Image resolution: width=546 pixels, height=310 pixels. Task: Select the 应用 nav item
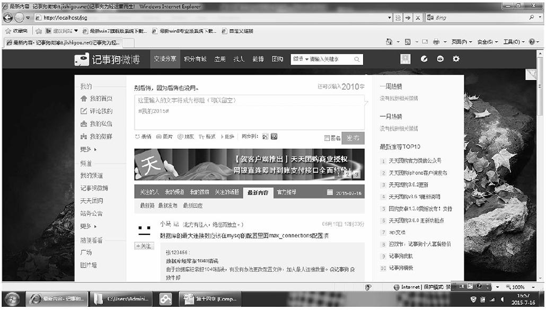pos(219,59)
